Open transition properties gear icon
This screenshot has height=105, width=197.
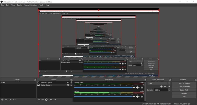tap(169, 87)
